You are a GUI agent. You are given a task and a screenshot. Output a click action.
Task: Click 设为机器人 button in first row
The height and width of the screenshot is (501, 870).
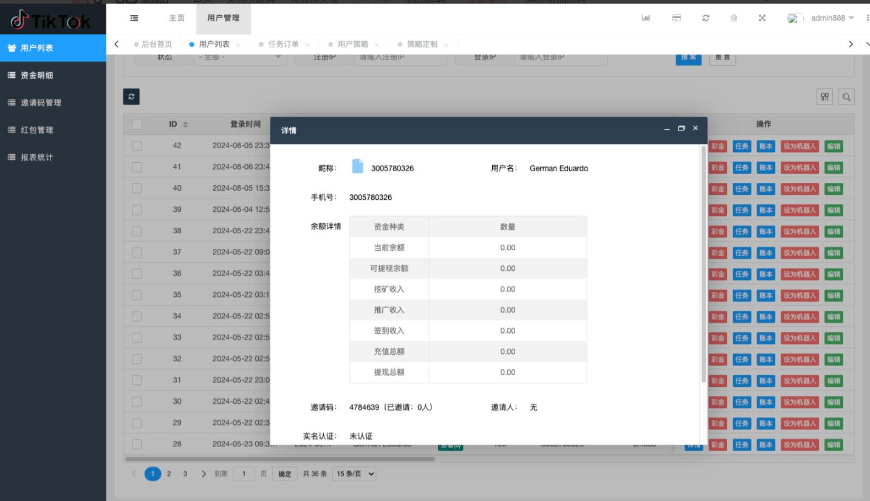coord(800,146)
